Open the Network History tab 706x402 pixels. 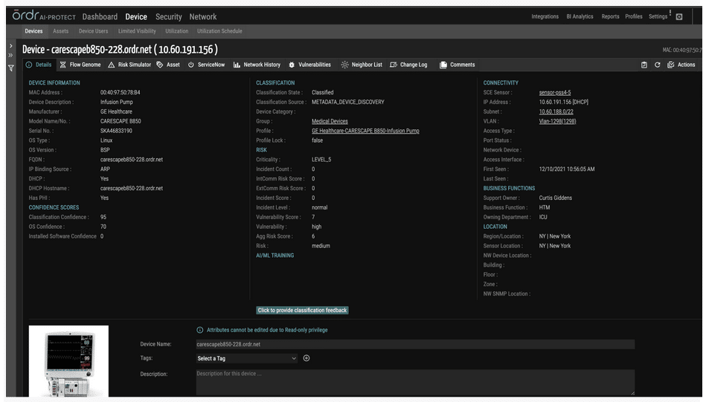262,65
